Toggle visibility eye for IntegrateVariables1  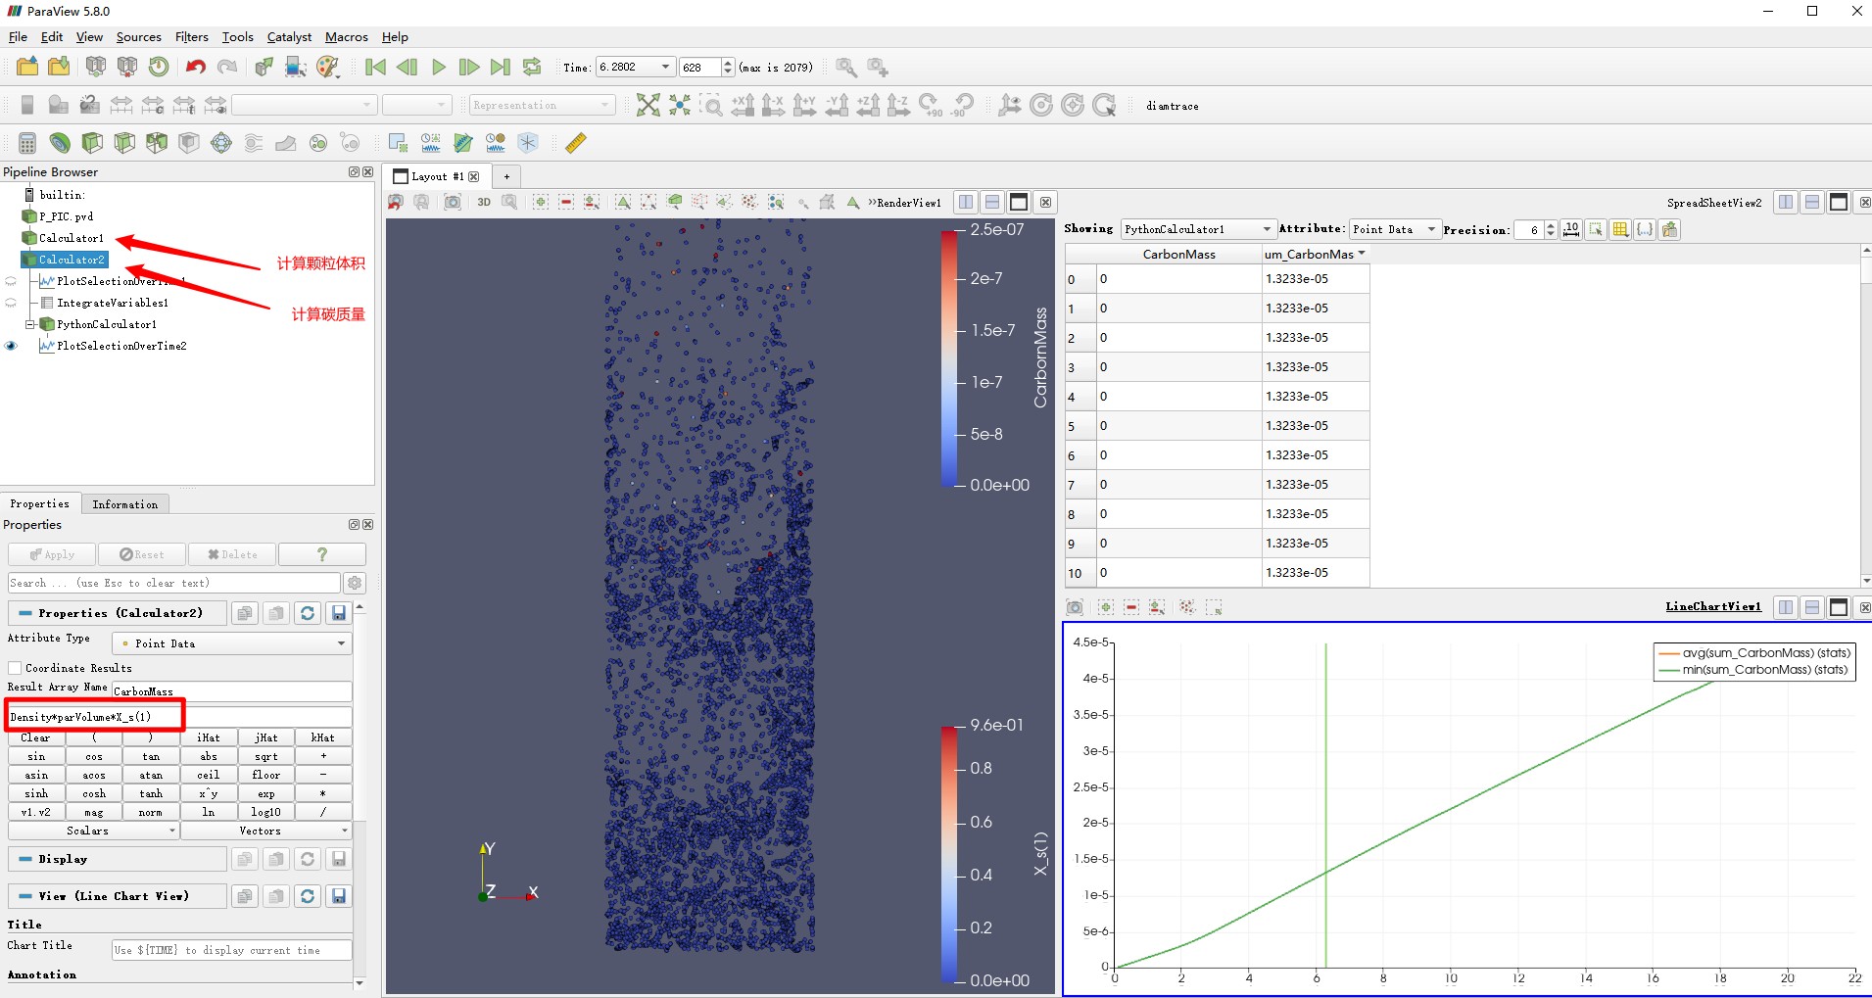[x=11, y=303]
